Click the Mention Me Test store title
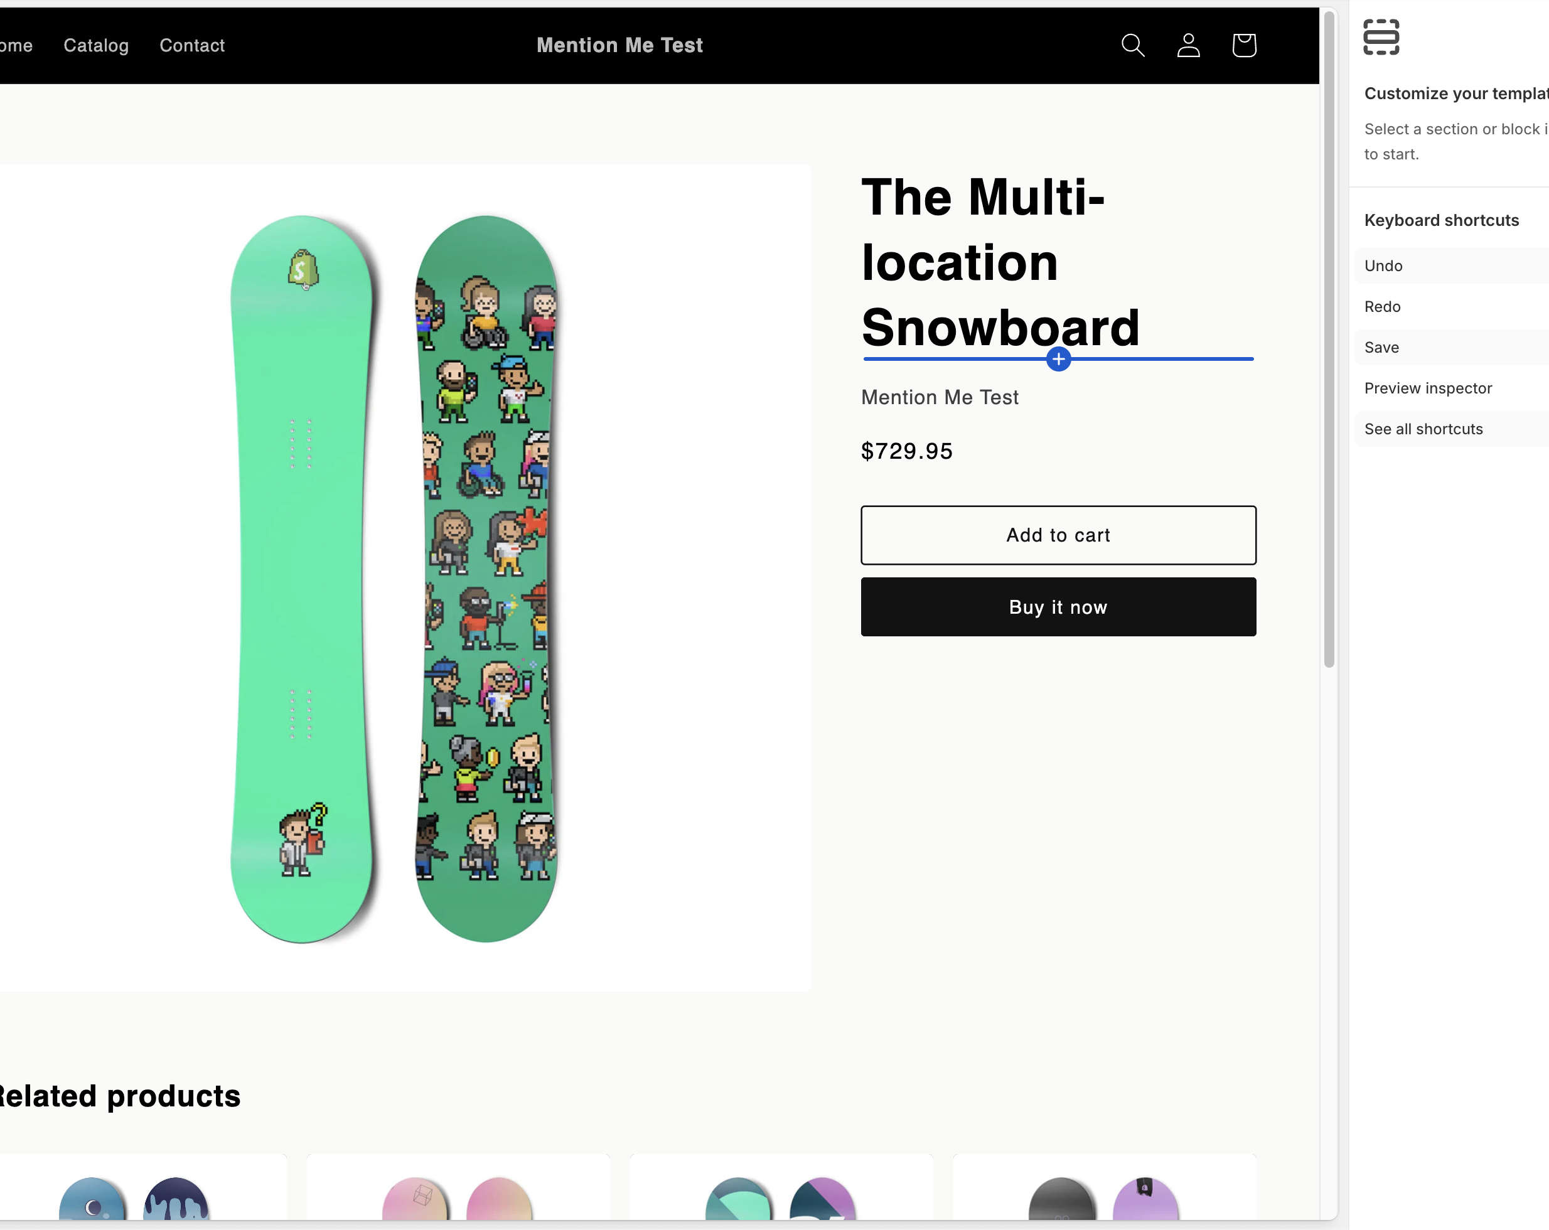This screenshot has height=1230, width=1549. tap(620, 45)
